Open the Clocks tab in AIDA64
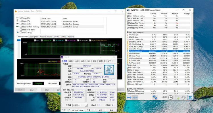Viewport: 213px width, 113px height. point(56,37)
